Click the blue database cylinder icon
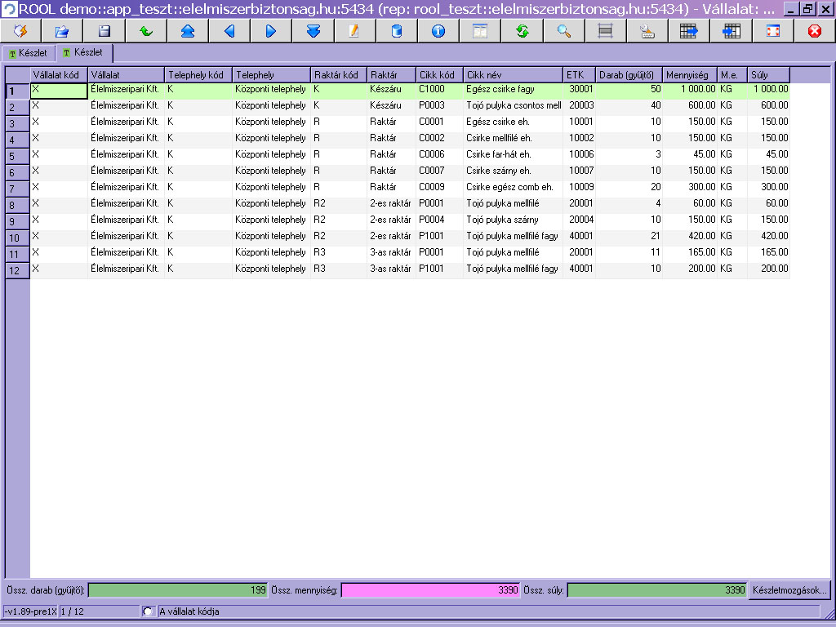The image size is (836, 627). pos(397,31)
